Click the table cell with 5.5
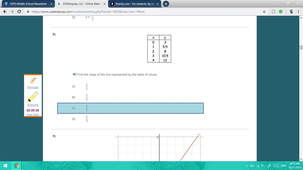Viewport: 303px width, 170px height. (x=165, y=46)
